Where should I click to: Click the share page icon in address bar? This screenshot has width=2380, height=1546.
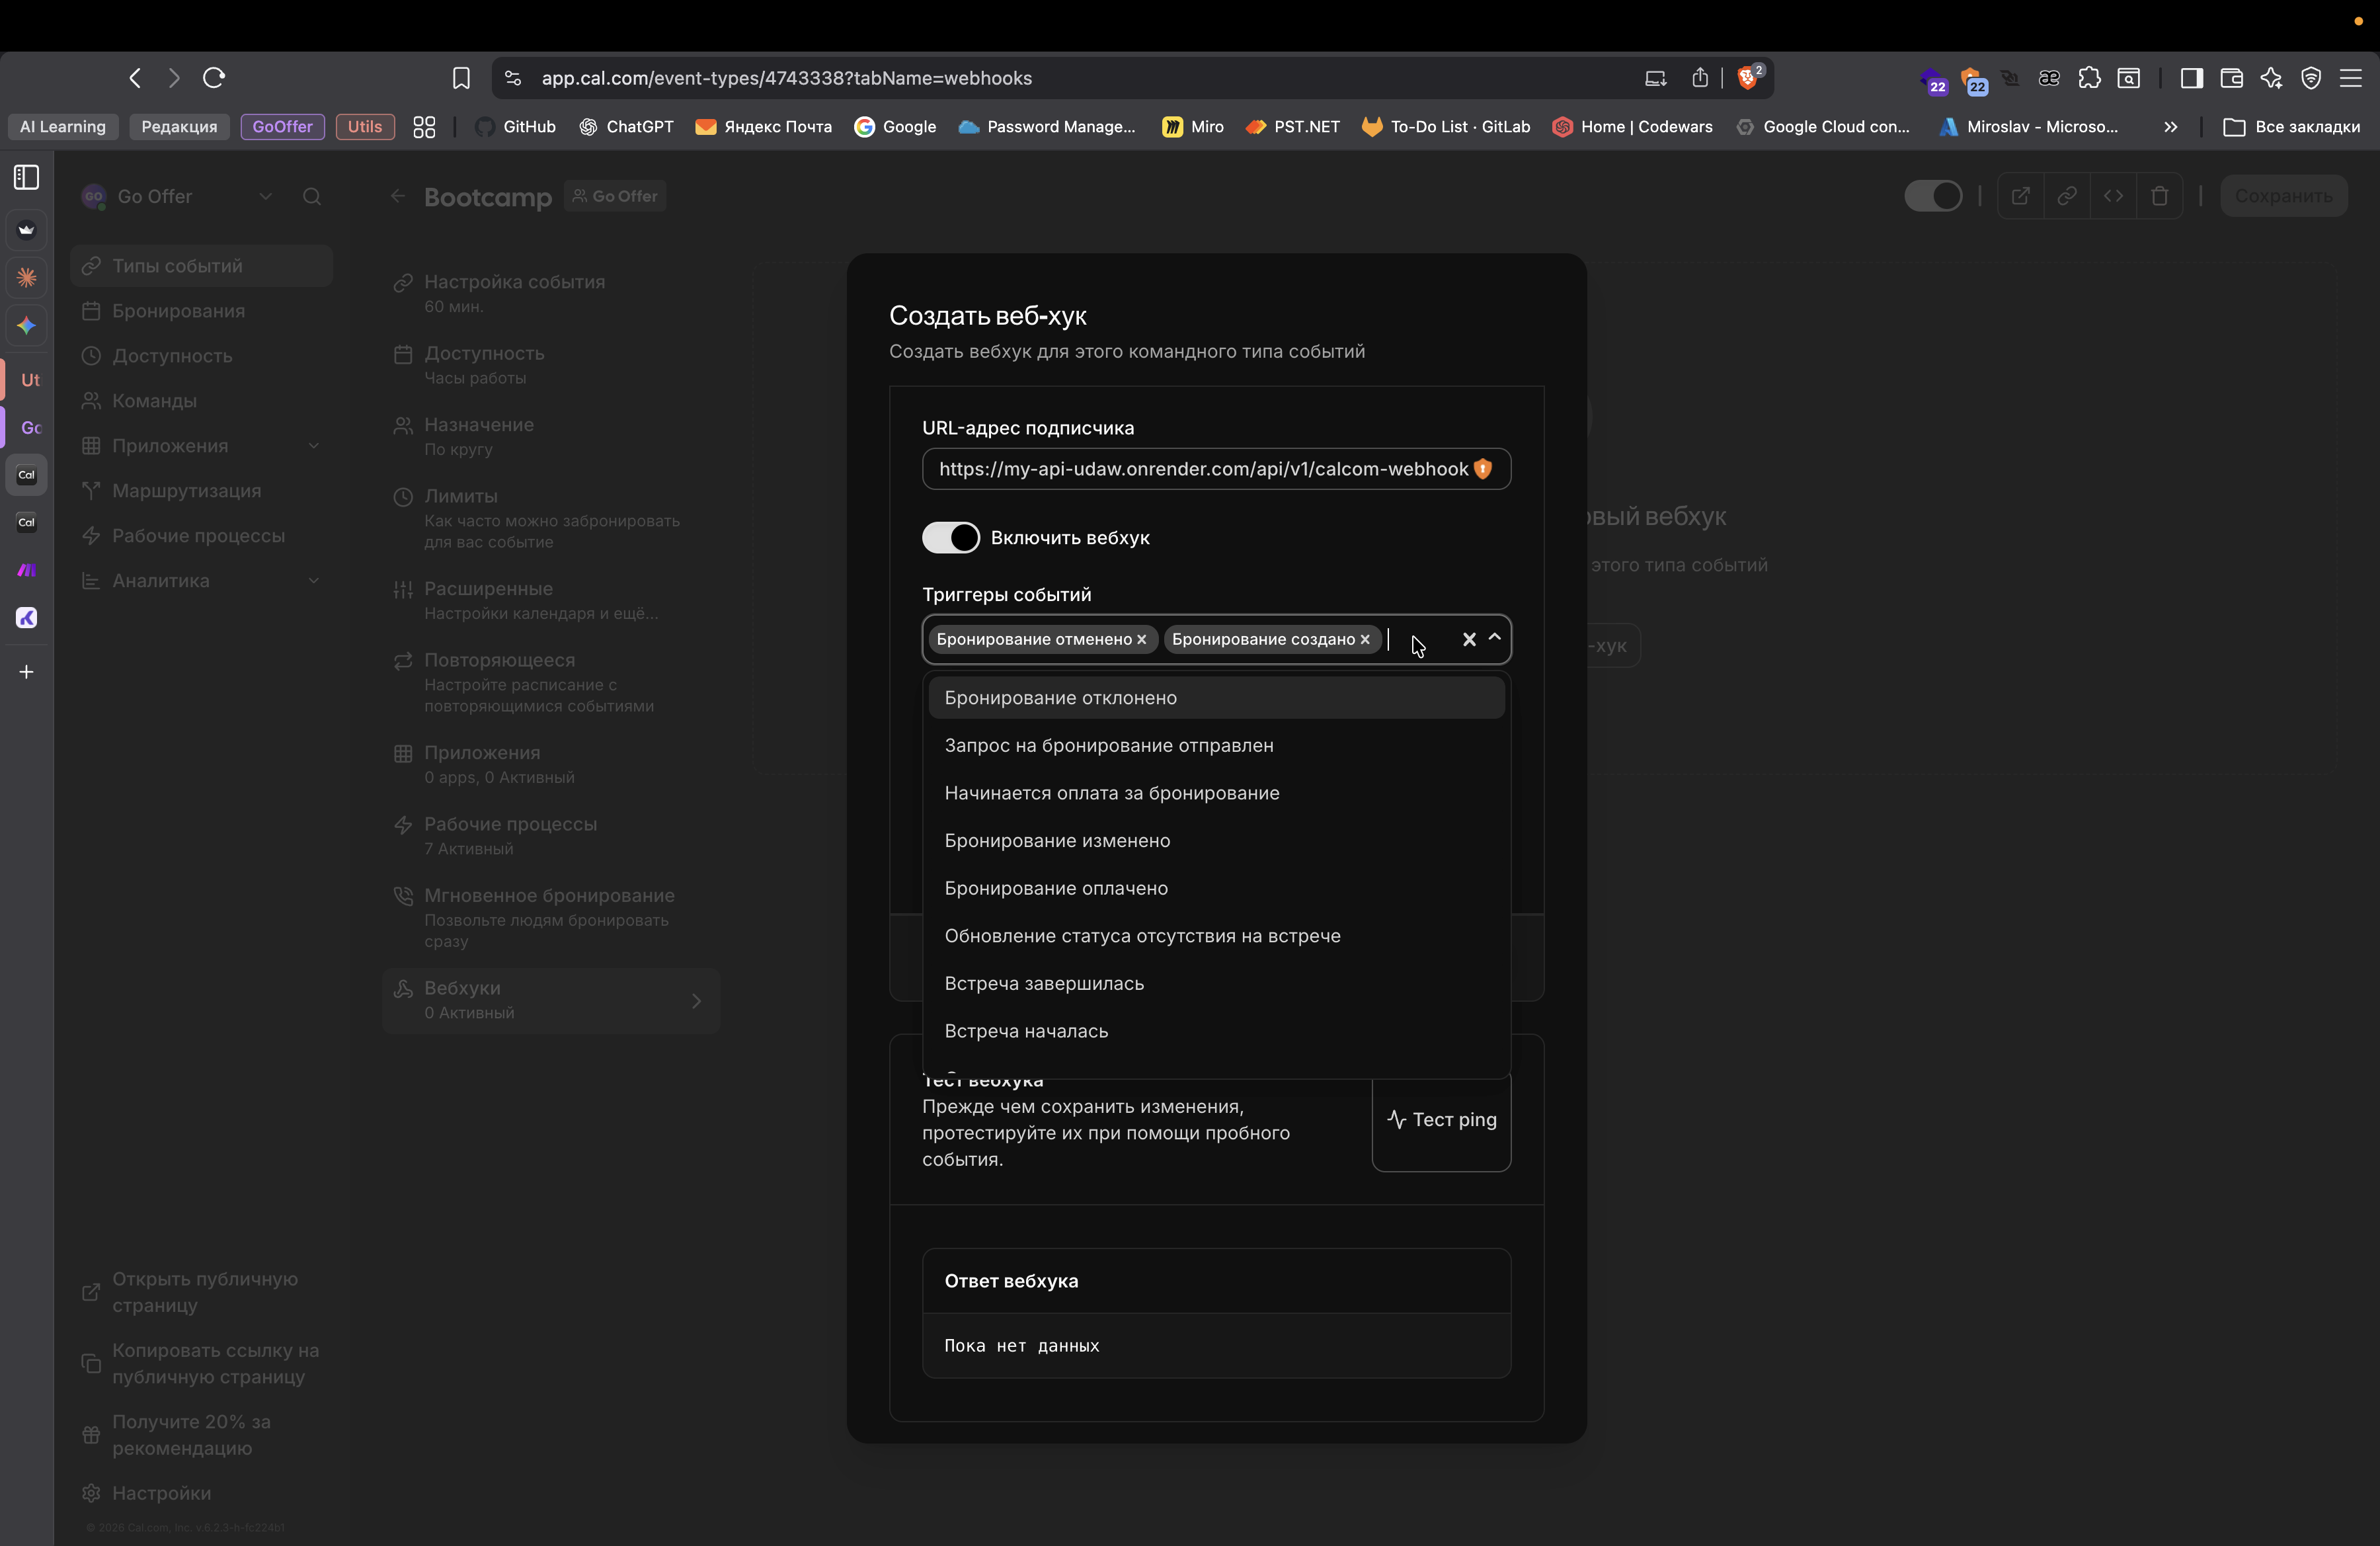click(1700, 78)
